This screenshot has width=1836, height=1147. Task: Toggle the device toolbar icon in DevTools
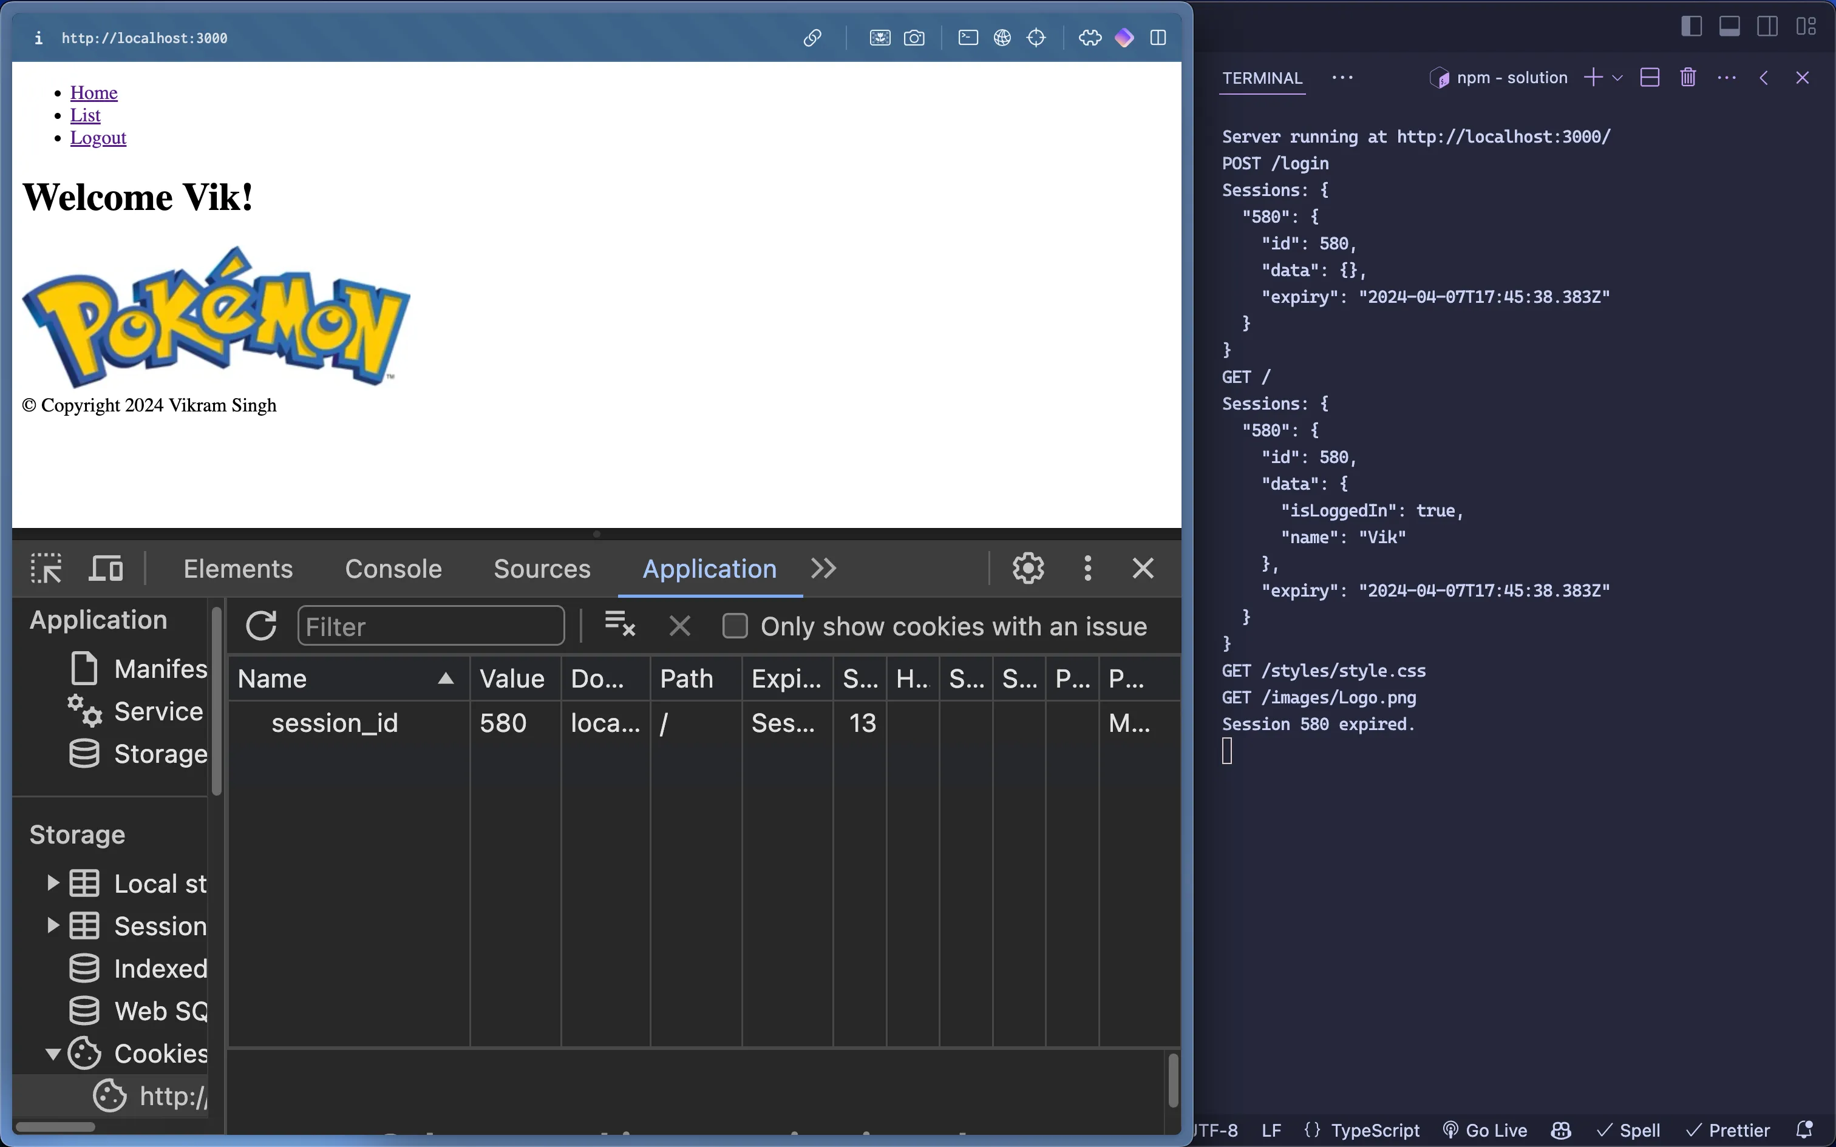[106, 568]
